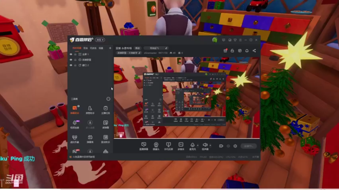The width and height of the screenshot is (339, 190).
Task: Open settings with the bottom bar gear icon
Action: (235, 146)
